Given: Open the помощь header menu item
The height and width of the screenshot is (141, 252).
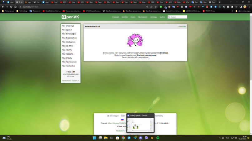Looking at the screenshot, I should [x=154, y=17].
